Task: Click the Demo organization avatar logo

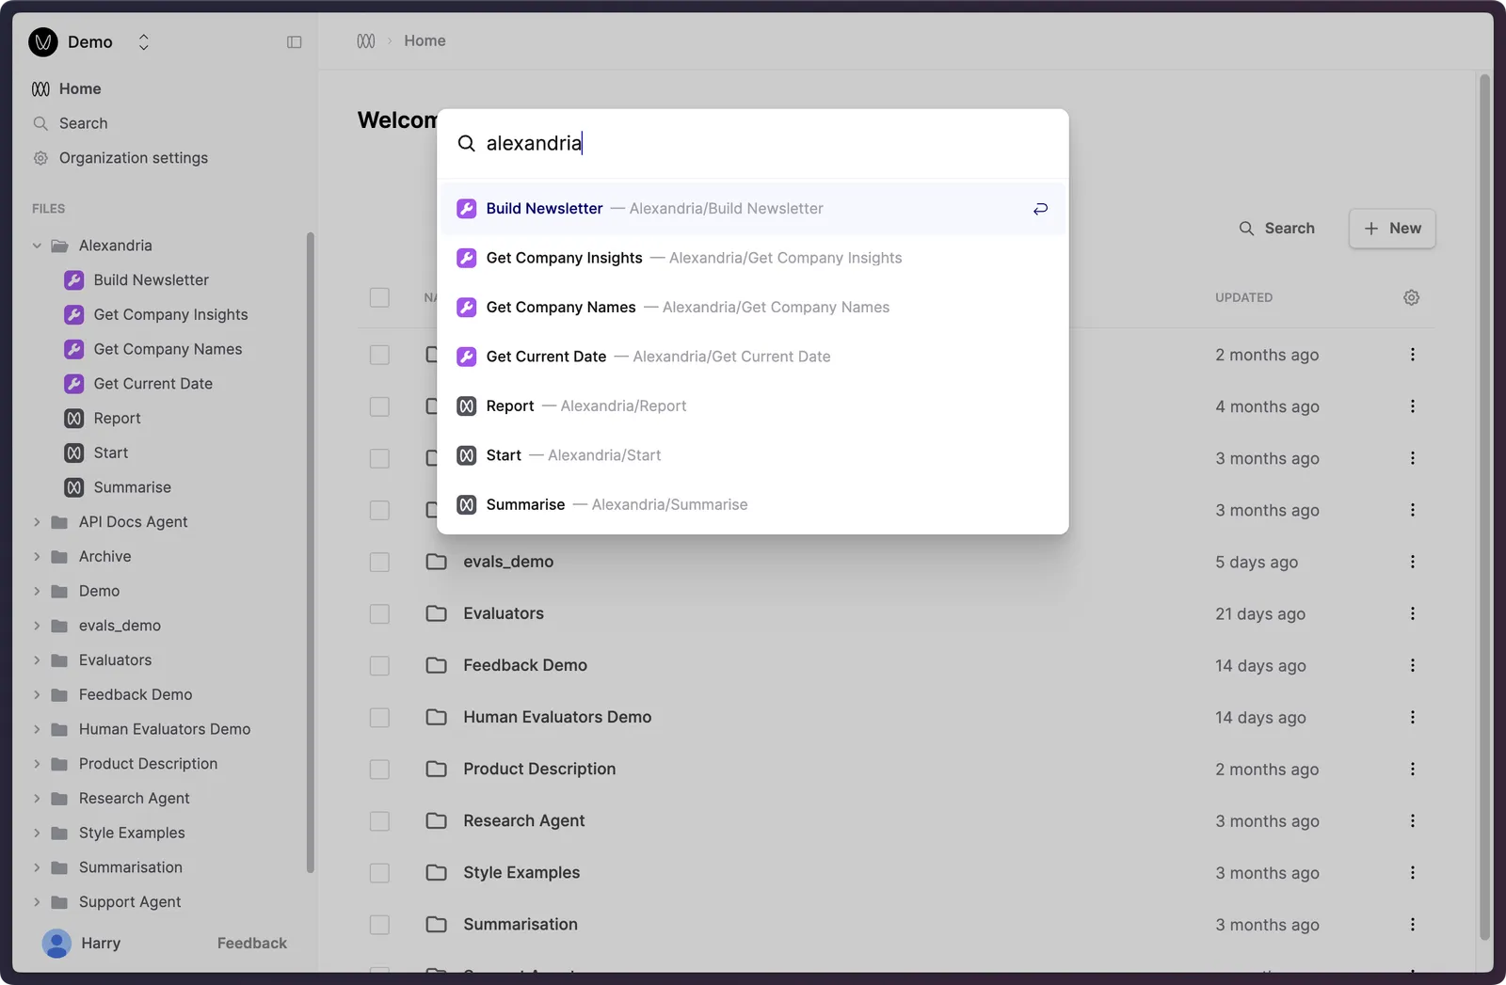Action: pyautogui.click(x=43, y=42)
